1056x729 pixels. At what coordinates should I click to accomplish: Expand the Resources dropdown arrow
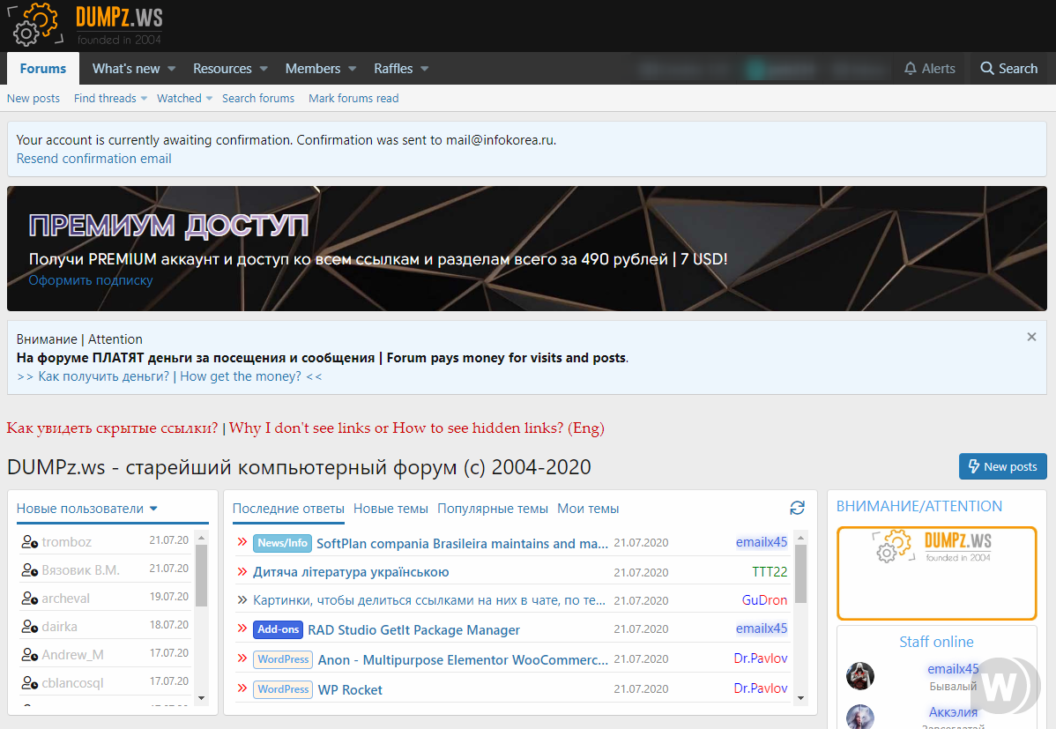264,69
